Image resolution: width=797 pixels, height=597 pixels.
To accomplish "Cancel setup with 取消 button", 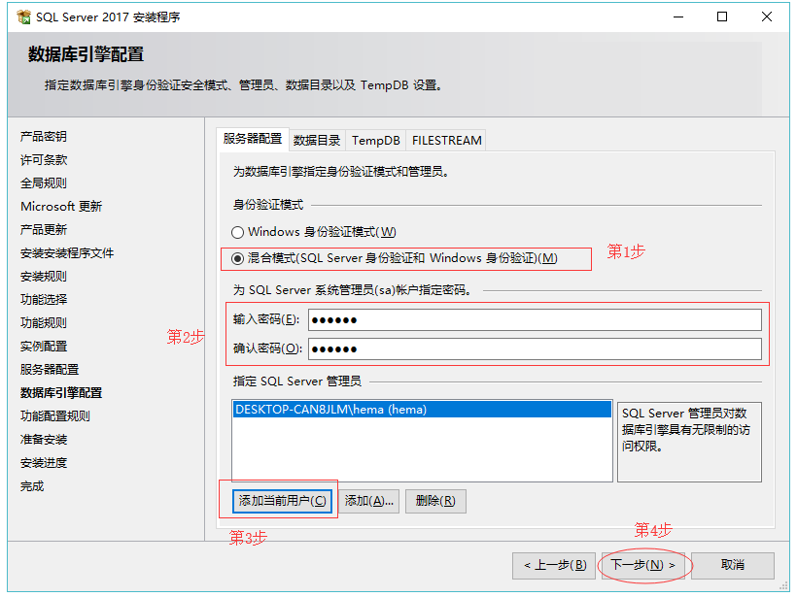I will (733, 566).
